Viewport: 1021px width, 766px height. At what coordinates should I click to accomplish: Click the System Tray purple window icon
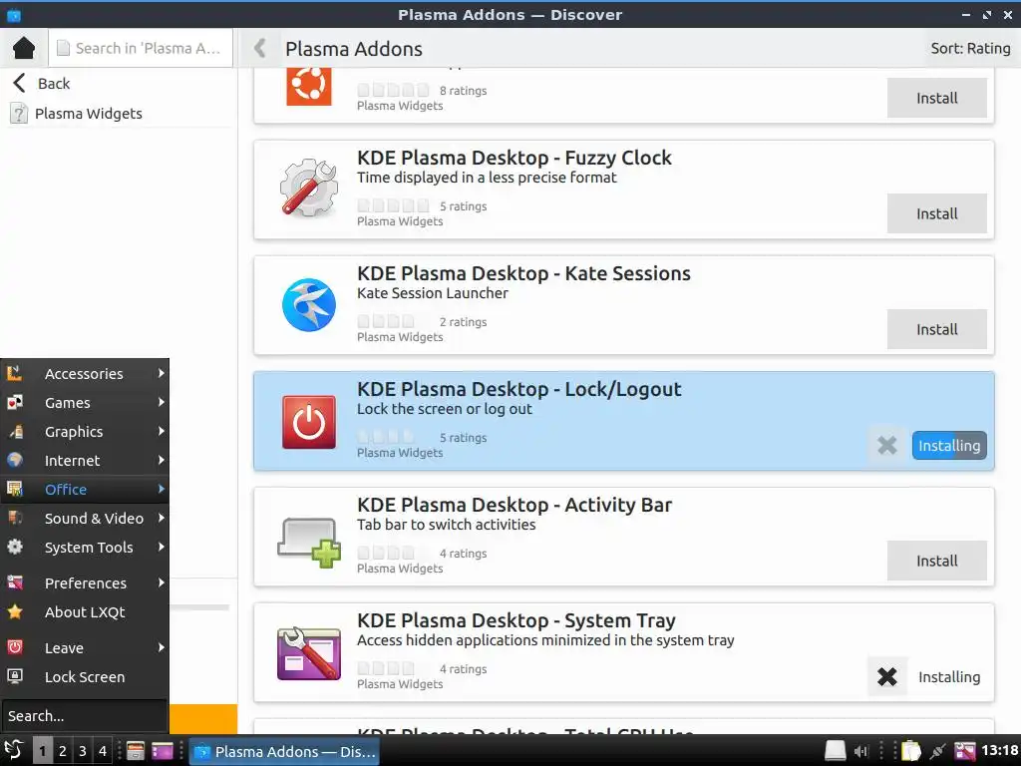point(309,653)
